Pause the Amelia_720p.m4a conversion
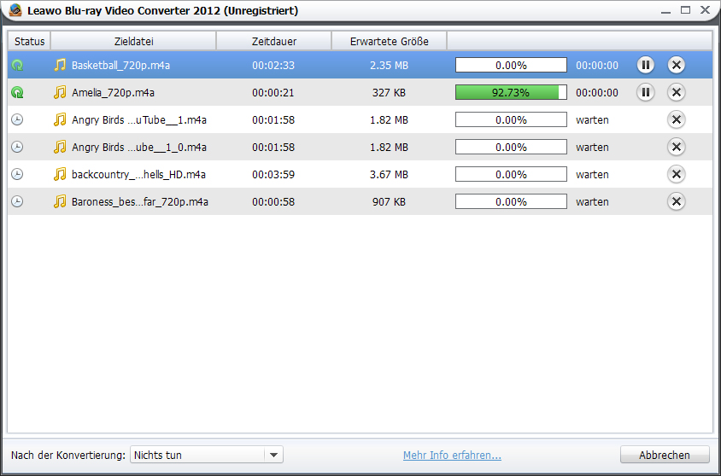Screen dimensions: 721x476 pyautogui.click(x=646, y=92)
